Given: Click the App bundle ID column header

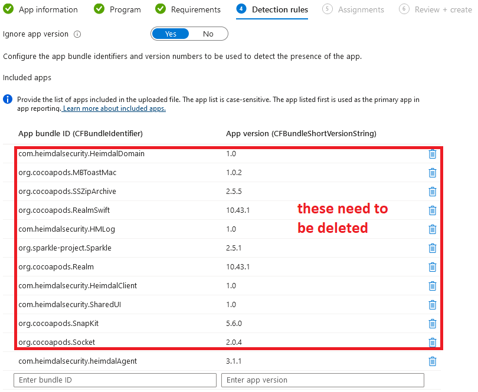Looking at the screenshot, I should (x=80, y=133).
